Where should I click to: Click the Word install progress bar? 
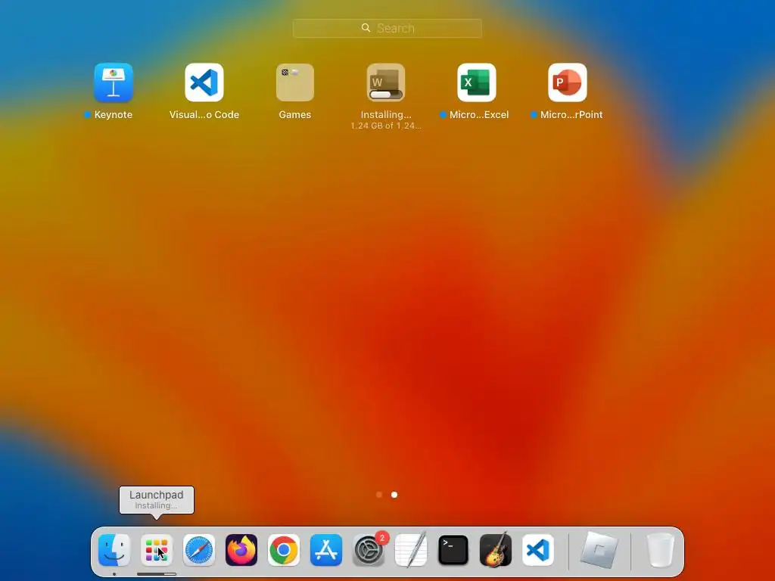[386, 95]
